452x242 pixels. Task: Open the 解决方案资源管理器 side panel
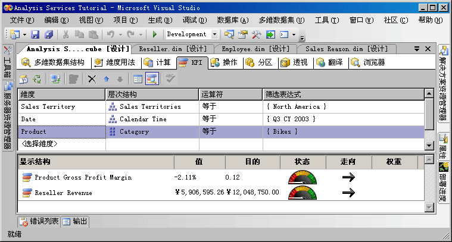tap(443, 83)
